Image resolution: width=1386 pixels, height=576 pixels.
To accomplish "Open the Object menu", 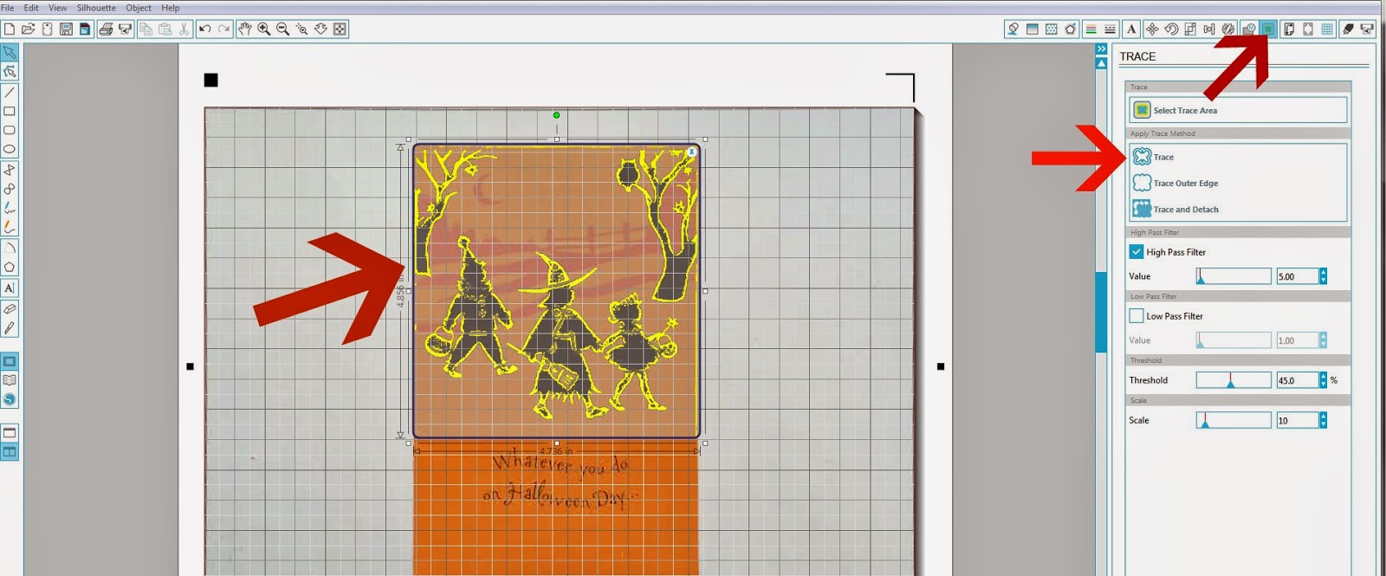I will [139, 8].
